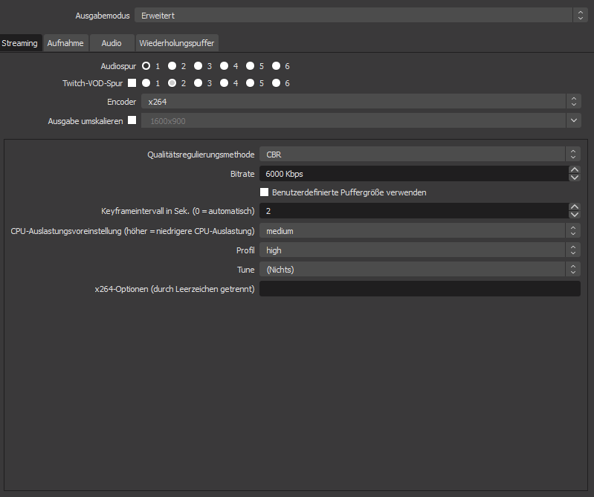Select Audiospur track 1
The image size is (594, 497).
pos(146,66)
